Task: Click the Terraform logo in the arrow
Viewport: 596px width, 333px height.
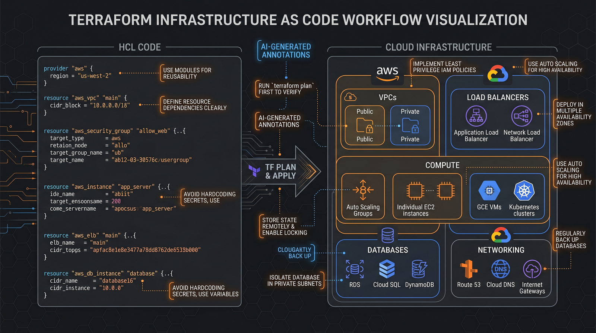Action: tap(254, 170)
